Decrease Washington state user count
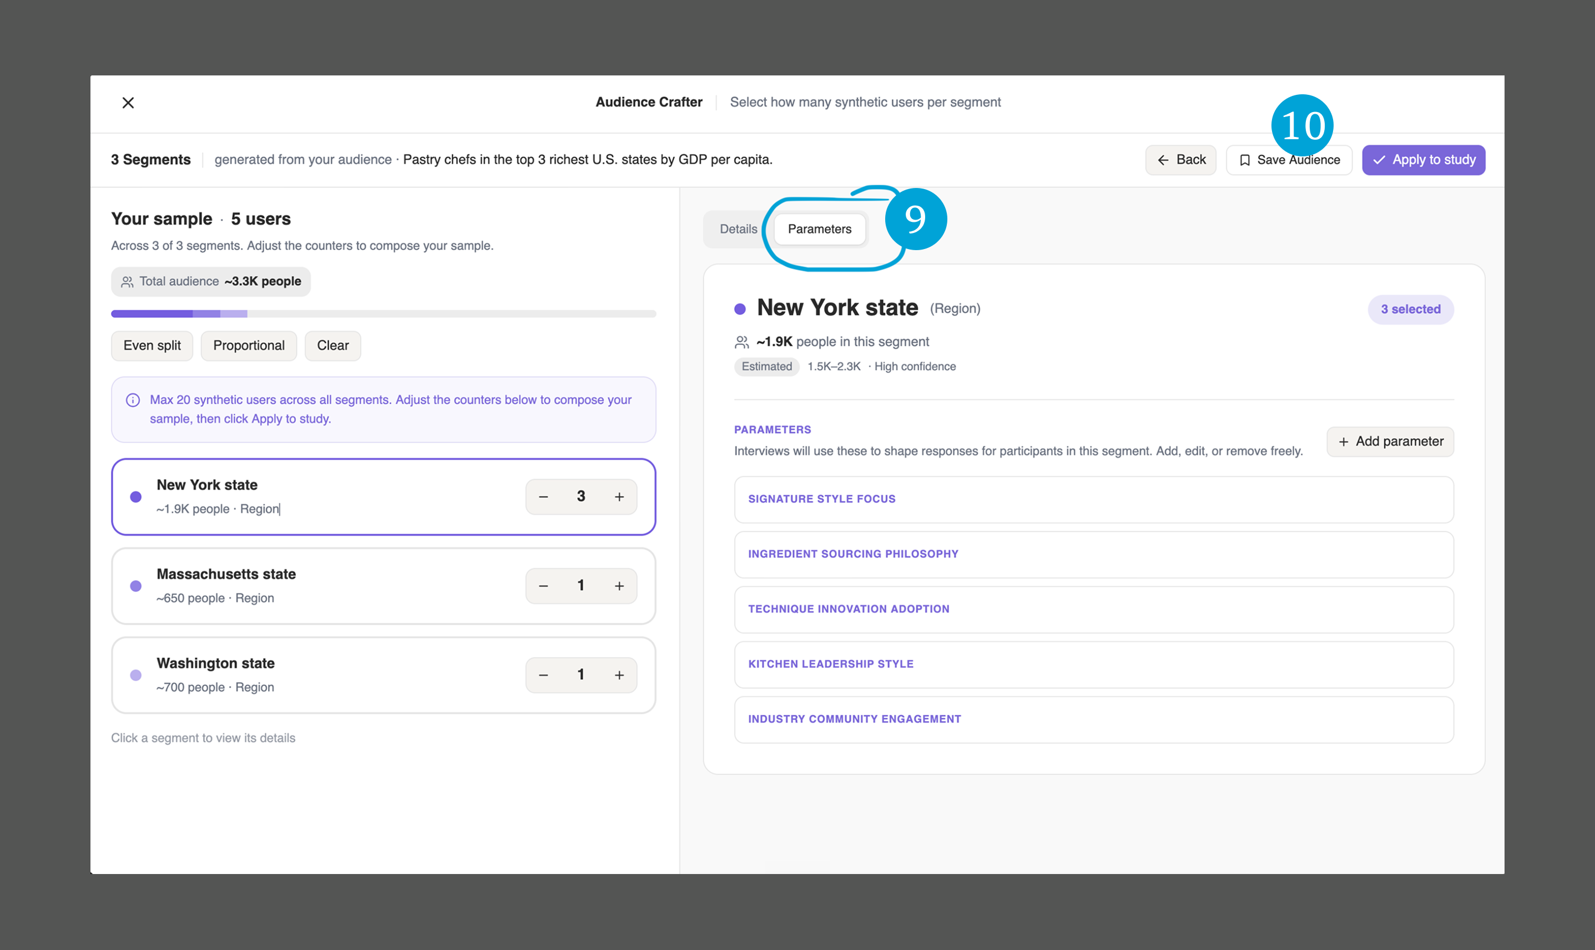 (543, 675)
